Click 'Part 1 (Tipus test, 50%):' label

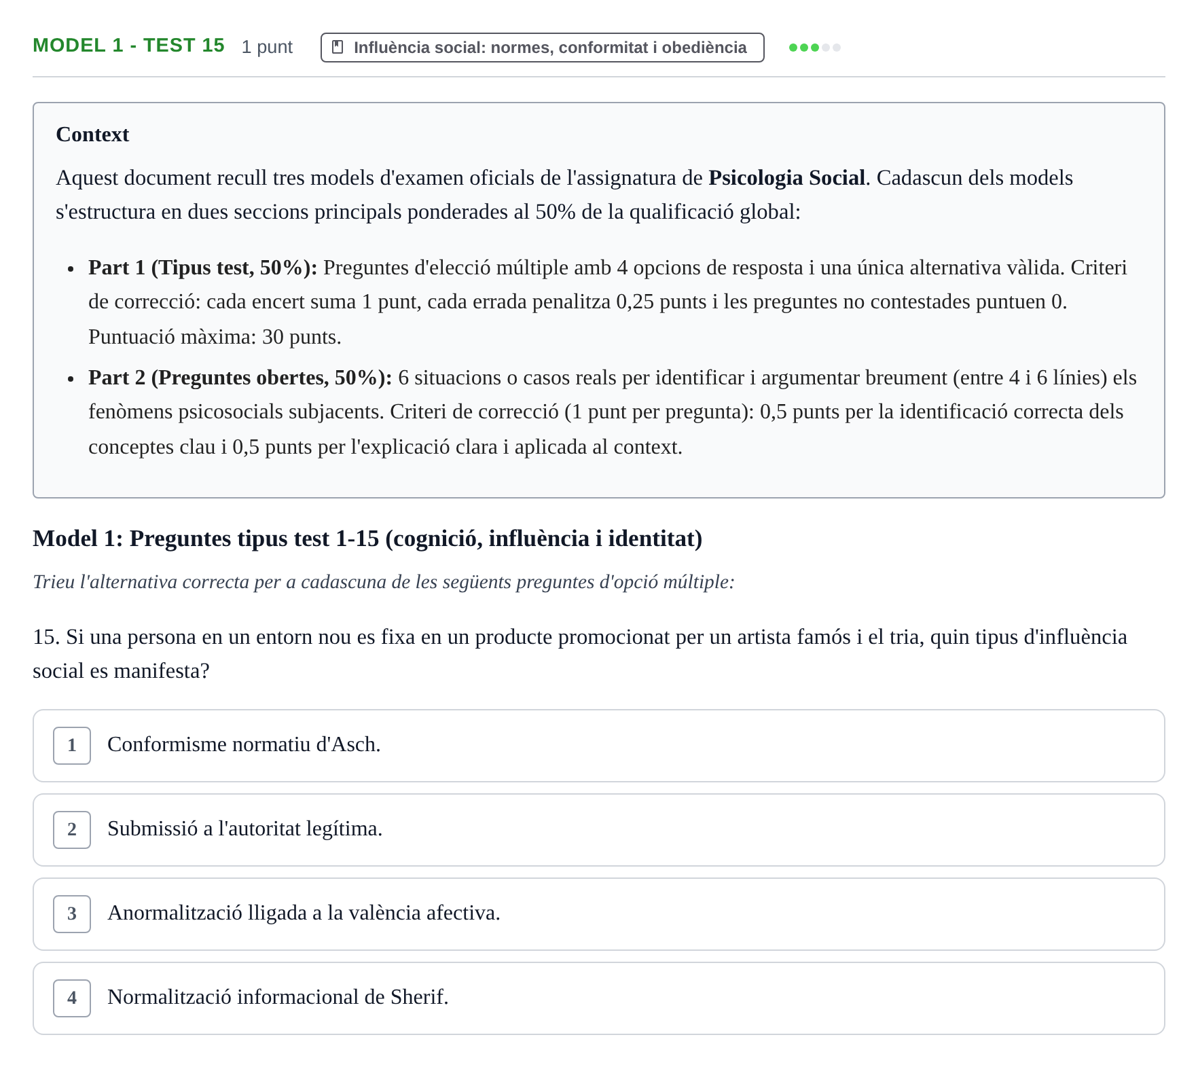point(202,267)
